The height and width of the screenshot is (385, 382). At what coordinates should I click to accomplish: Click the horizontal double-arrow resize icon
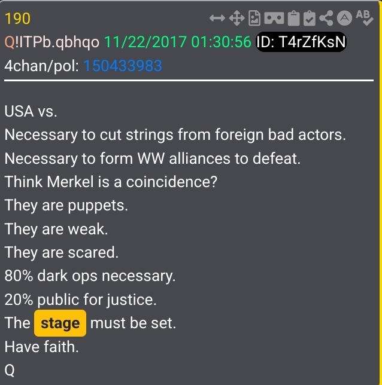[x=217, y=18]
